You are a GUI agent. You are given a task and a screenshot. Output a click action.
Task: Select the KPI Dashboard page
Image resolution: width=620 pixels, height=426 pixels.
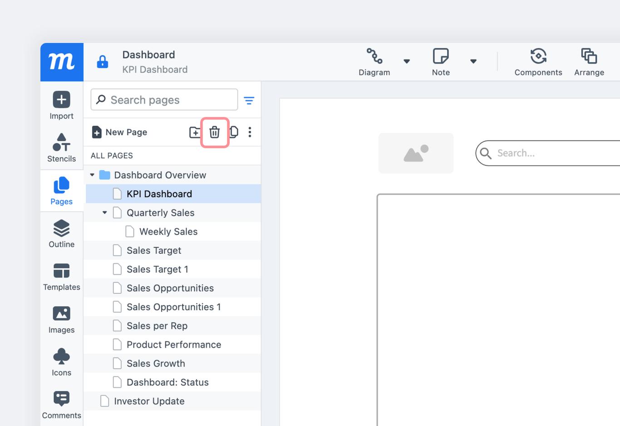tap(172, 194)
